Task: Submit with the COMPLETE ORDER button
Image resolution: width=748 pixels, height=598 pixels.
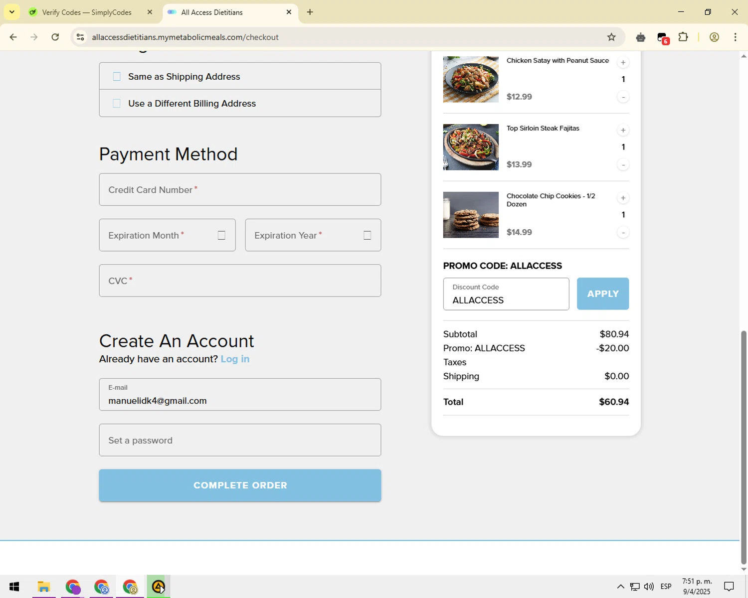Action: coord(240,485)
